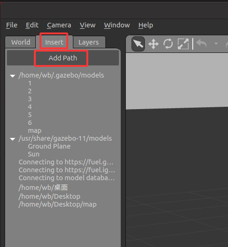The height and width of the screenshot is (247, 228).
Task: Click 'Connecting to model databa…' row
Action: pyautogui.click(x=67, y=178)
